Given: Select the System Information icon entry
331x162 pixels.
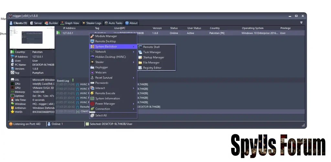Looking at the screenshot, I should pyautogui.click(x=92, y=99).
